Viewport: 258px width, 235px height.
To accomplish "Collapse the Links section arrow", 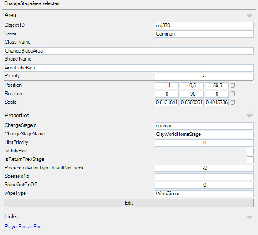I will (249, 217).
